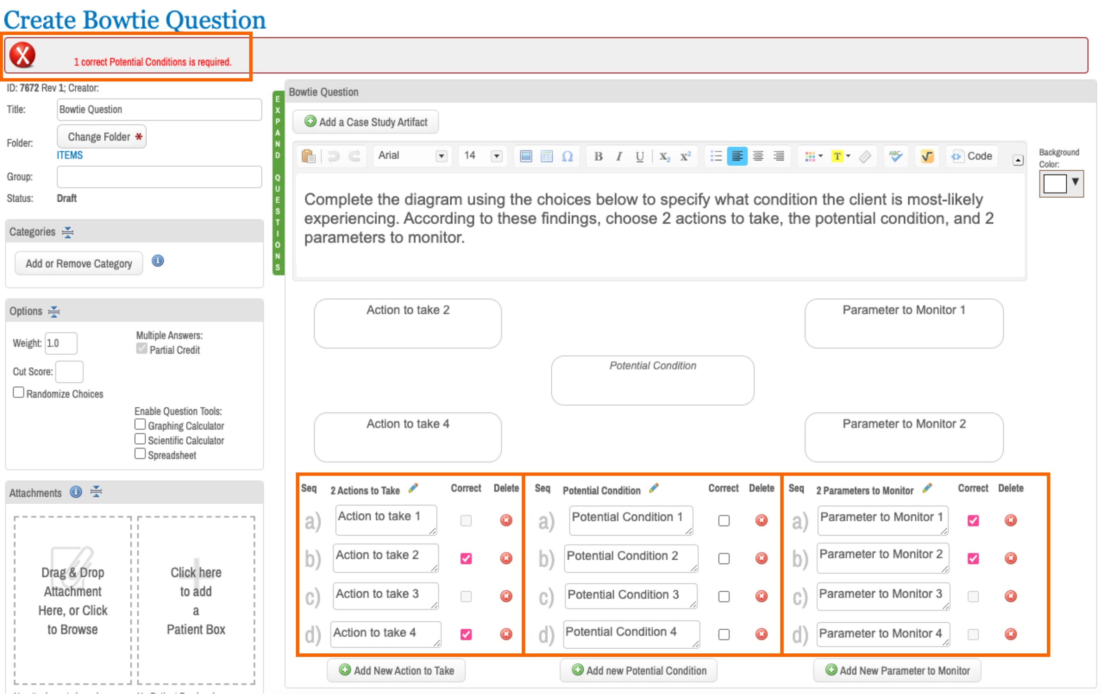Click the Change Folder button

102,137
